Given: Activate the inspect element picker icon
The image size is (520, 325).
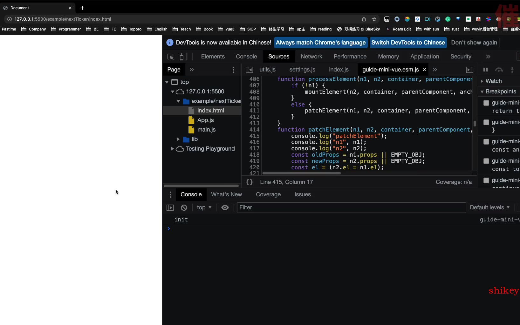Looking at the screenshot, I should pyautogui.click(x=171, y=57).
